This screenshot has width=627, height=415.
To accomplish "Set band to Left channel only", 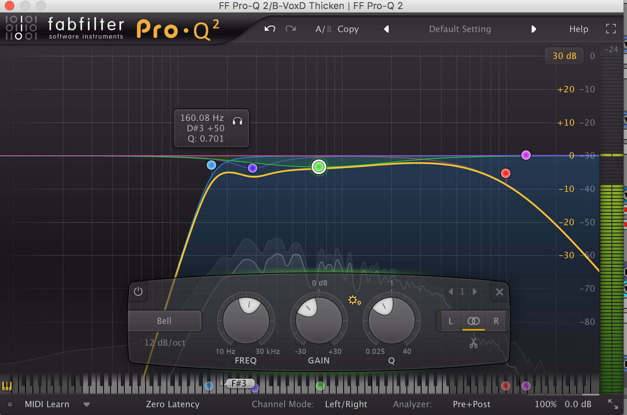I will click(450, 321).
